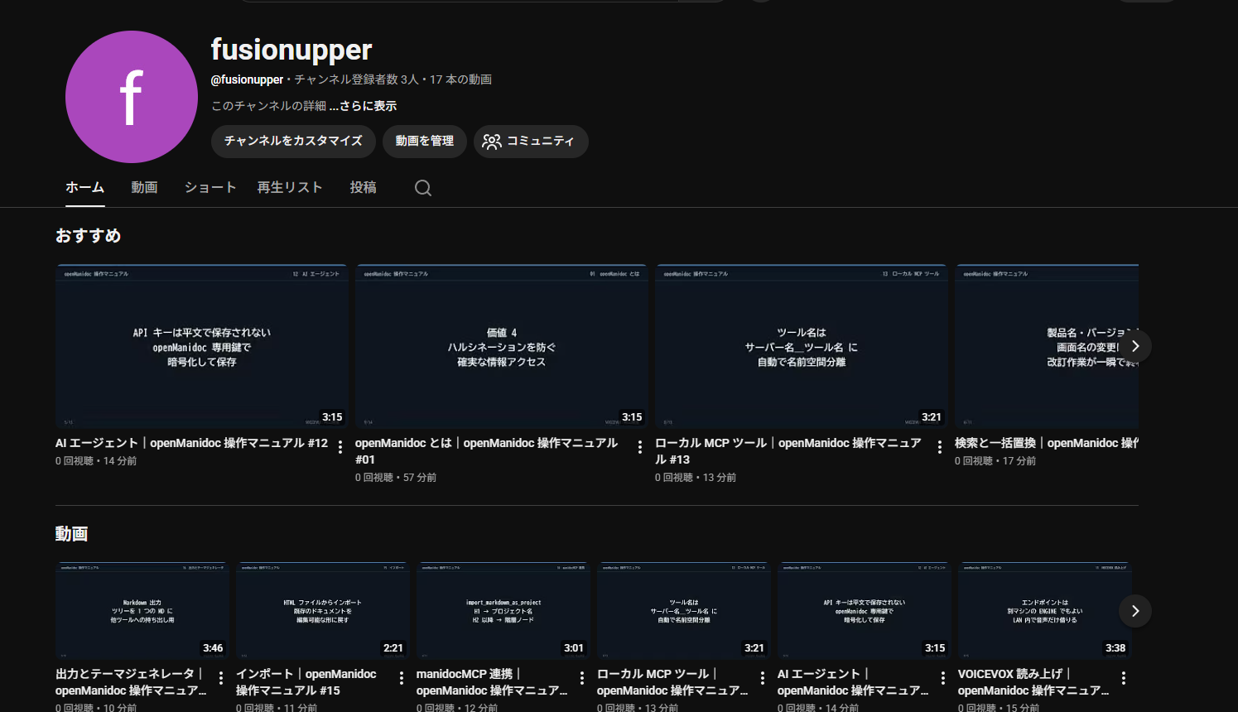Viewport: 1238px width, 712px height.
Task: Show next videos in 動画 carousel
Action: (x=1135, y=611)
